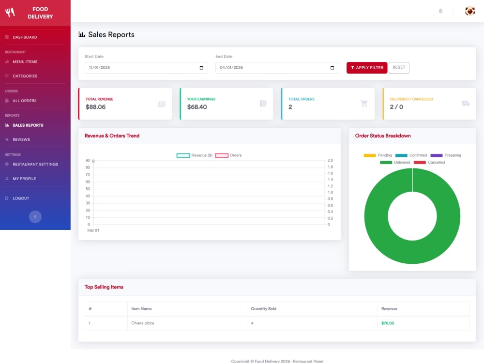This screenshot has height=363, width=484.
Task: Collapse the sidebar with chevron button
Action: click(x=35, y=217)
